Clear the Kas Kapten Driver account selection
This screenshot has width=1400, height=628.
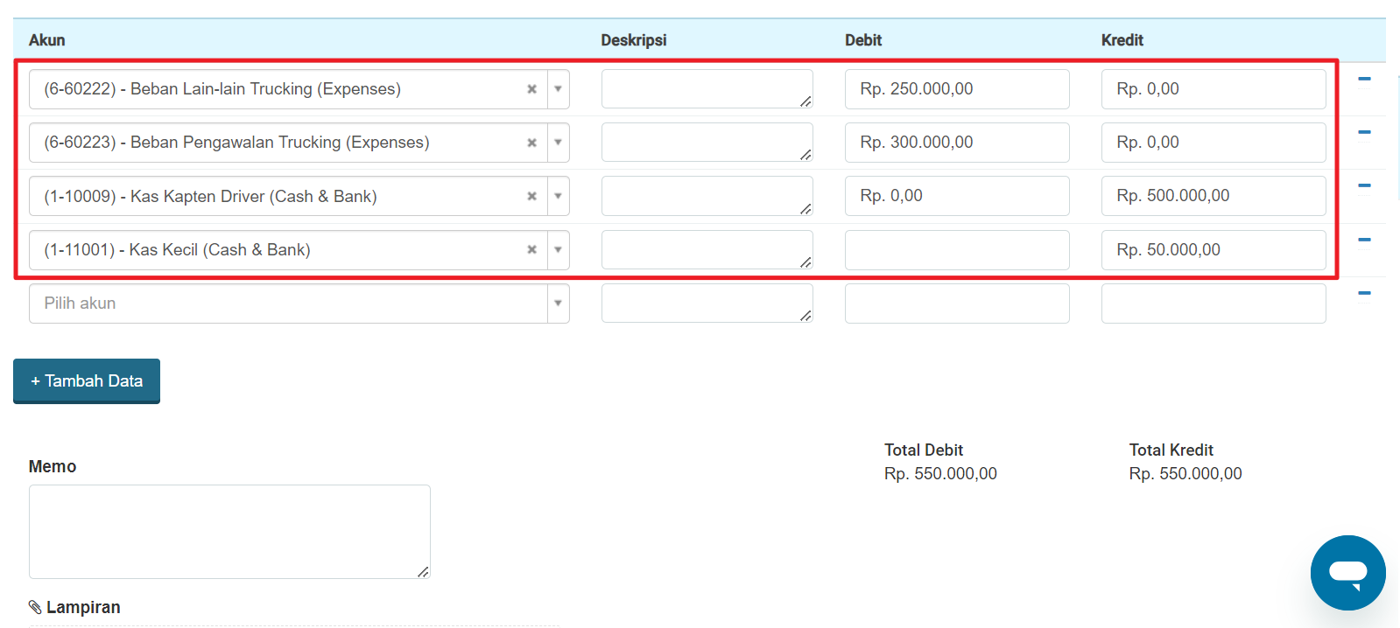click(531, 197)
